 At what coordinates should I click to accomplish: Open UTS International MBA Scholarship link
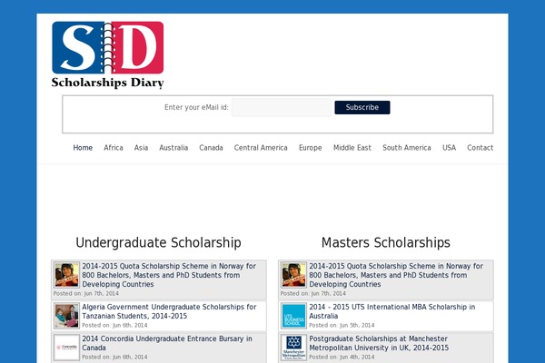[392, 311]
